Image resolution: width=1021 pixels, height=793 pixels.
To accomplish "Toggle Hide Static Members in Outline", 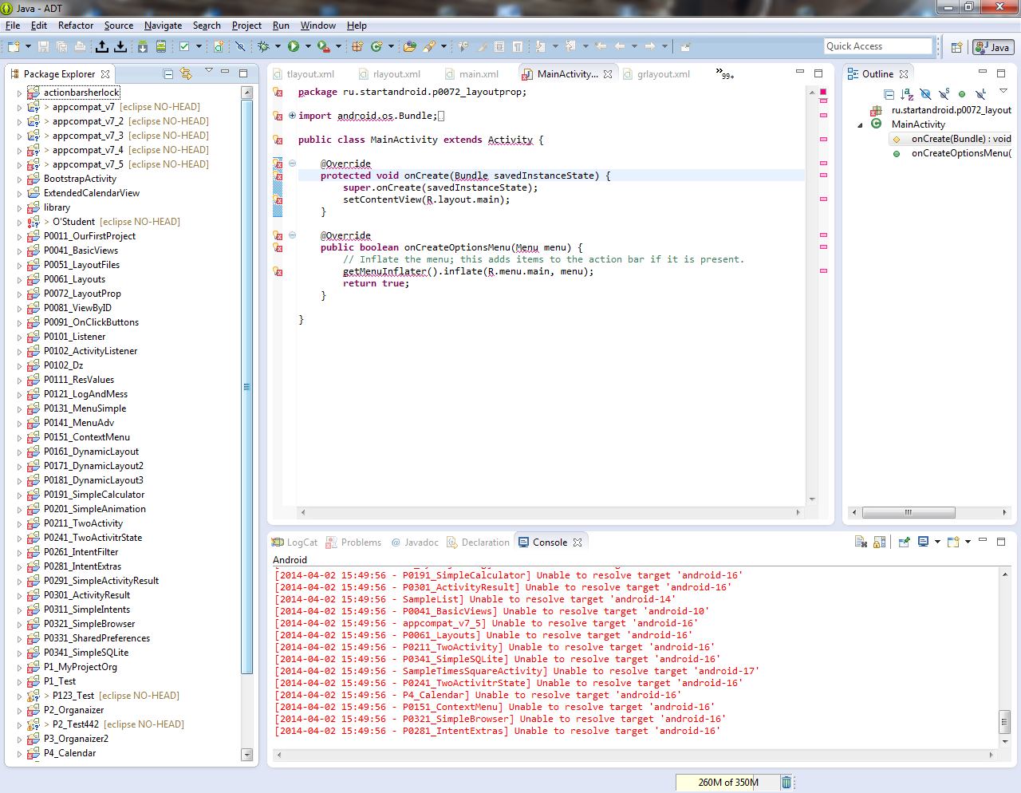I will click(944, 94).
